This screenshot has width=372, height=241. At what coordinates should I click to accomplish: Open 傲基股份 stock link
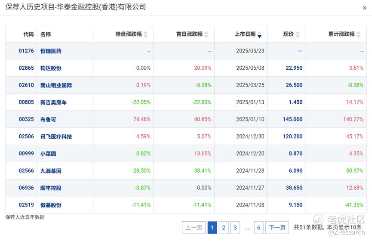pyautogui.click(x=51, y=205)
